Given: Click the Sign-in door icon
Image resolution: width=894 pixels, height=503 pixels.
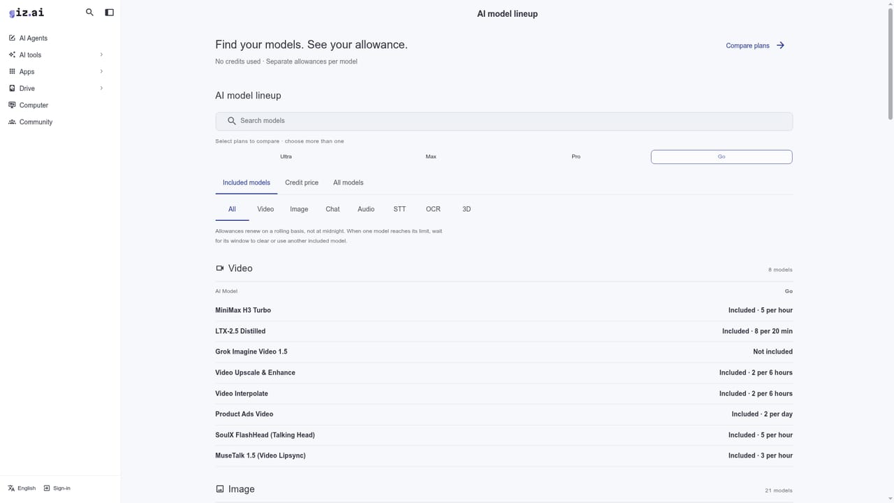Looking at the screenshot, I should point(47,488).
